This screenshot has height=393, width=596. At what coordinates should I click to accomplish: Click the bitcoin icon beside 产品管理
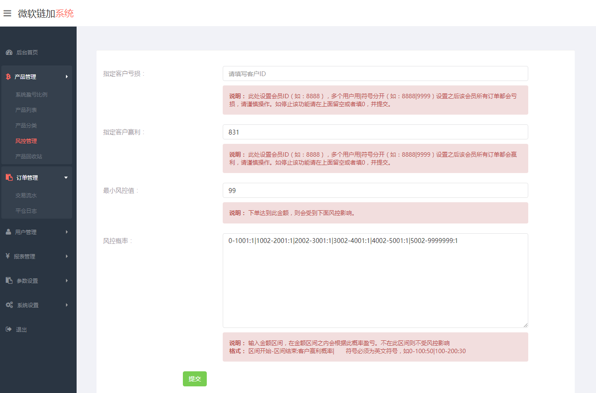tap(8, 77)
